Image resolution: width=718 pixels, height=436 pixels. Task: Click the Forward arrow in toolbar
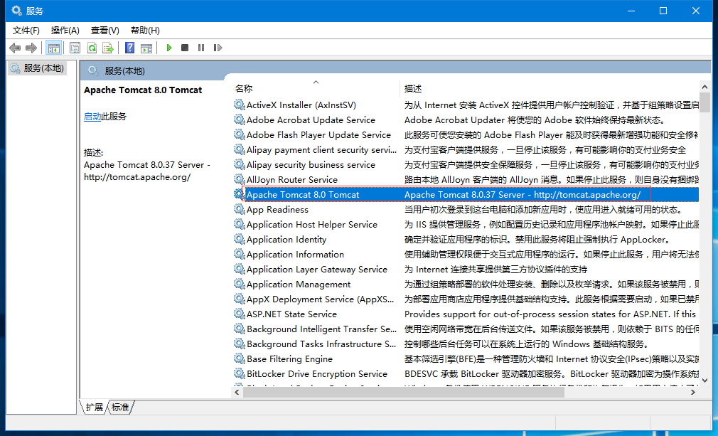(31, 48)
